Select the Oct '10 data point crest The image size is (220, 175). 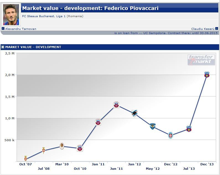[80, 148]
